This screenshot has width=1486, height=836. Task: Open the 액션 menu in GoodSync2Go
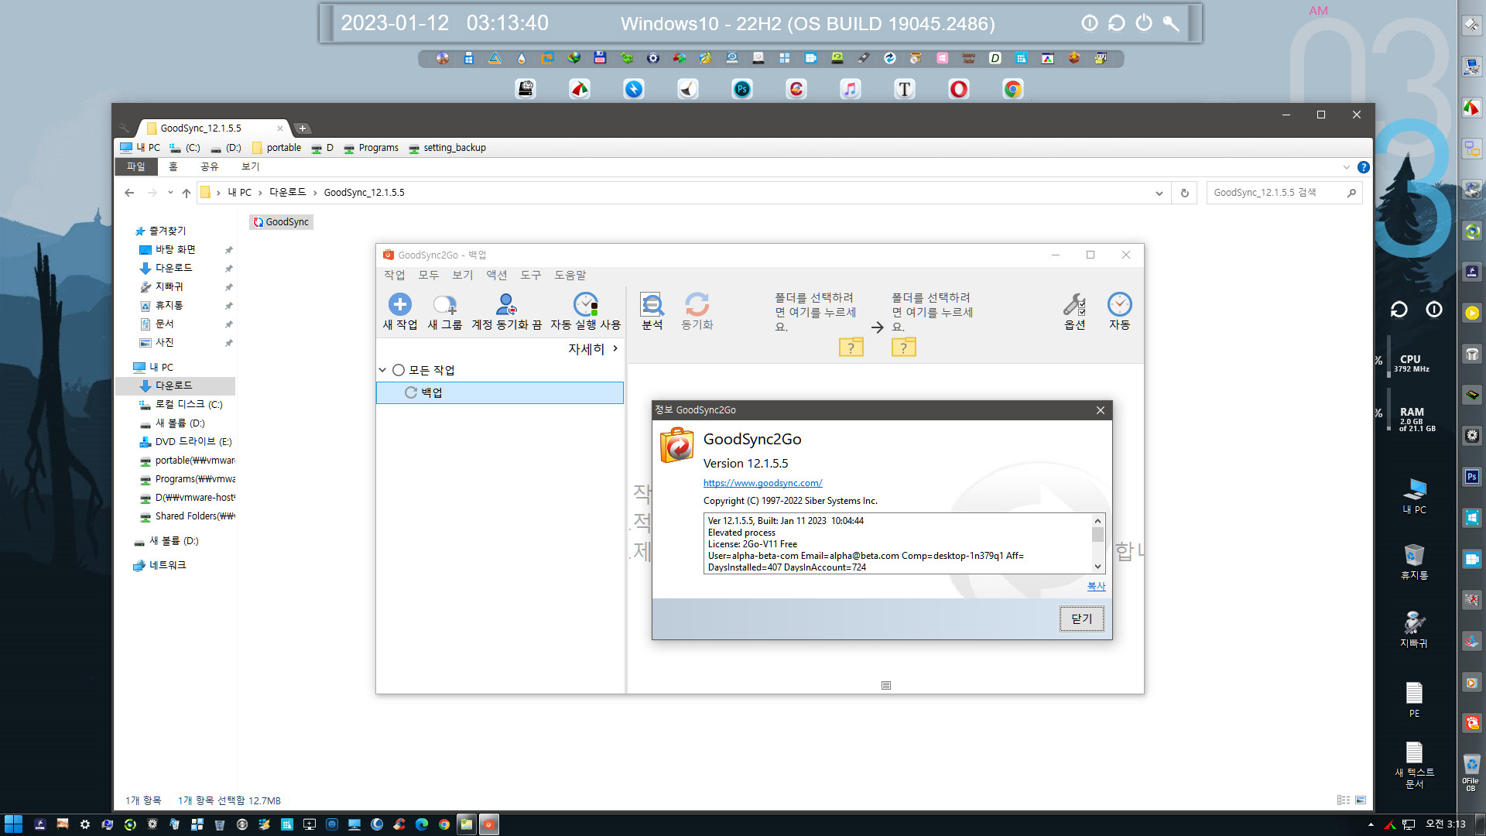pyautogui.click(x=497, y=275)
